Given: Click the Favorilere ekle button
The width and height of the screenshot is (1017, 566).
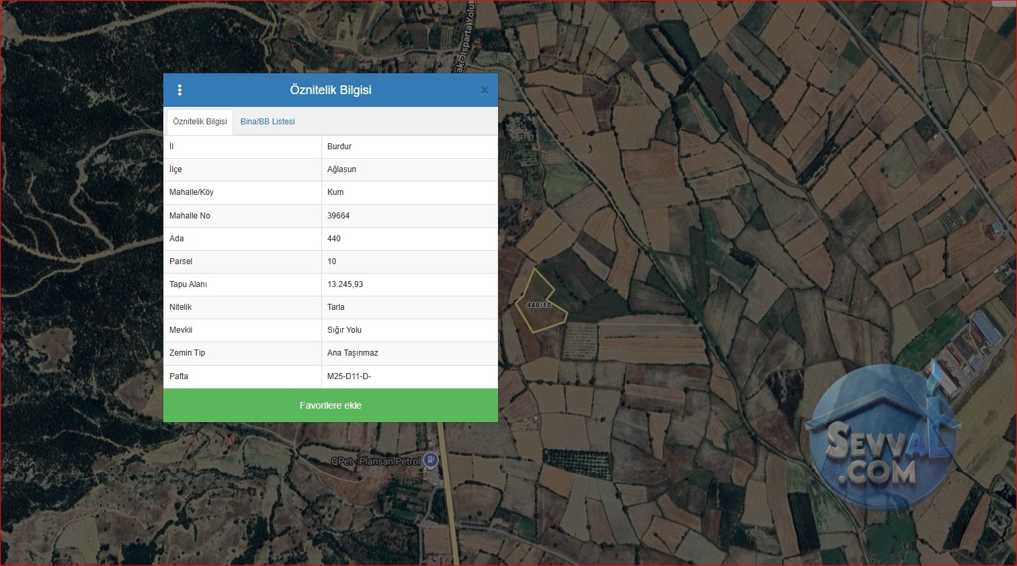Looking at the screenshot, I should (x=331, y=405).
